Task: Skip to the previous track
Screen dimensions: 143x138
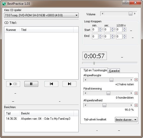Action: coord(51,84)
